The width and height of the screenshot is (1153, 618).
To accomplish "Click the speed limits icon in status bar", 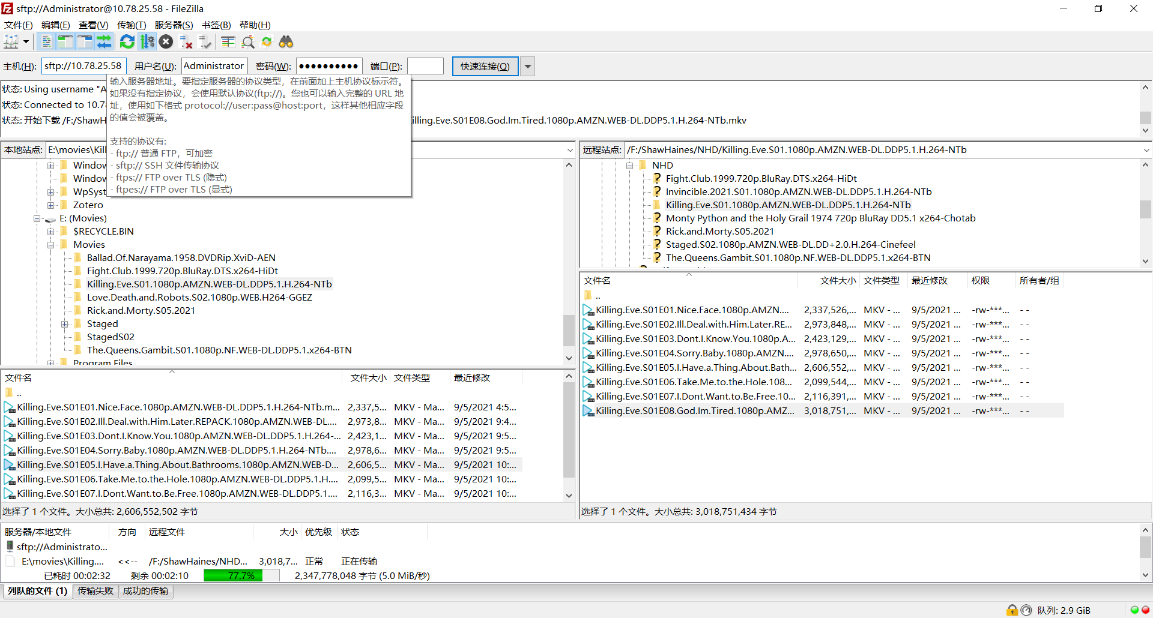I will click(x=1026, y=611).
